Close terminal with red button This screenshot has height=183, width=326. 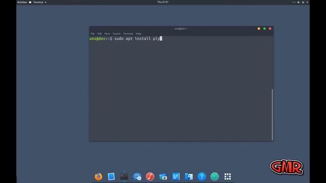pos(270,28)
